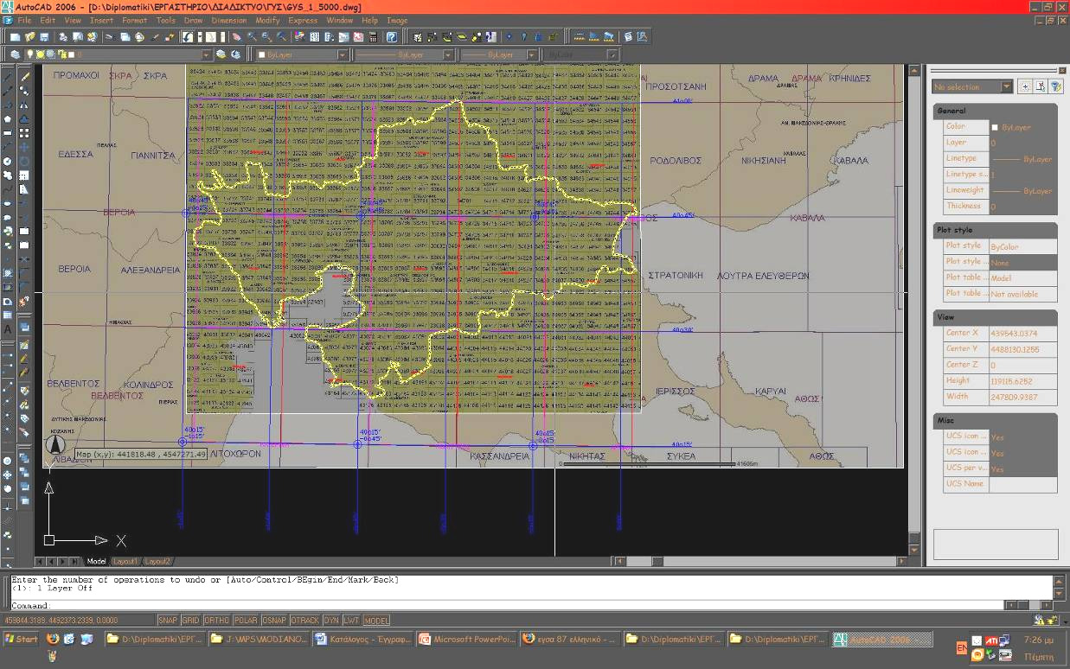This screenshot has width=1070, height=669.
Task: Toggle GRID display in status bar
Action: (x=190, y=620)
